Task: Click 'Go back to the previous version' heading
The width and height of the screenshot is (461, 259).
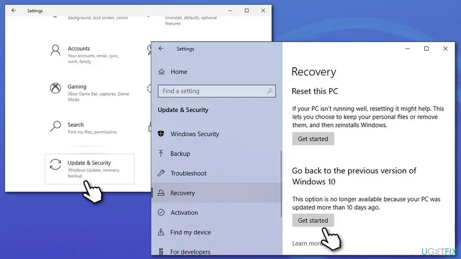Action: pos(354,176)
